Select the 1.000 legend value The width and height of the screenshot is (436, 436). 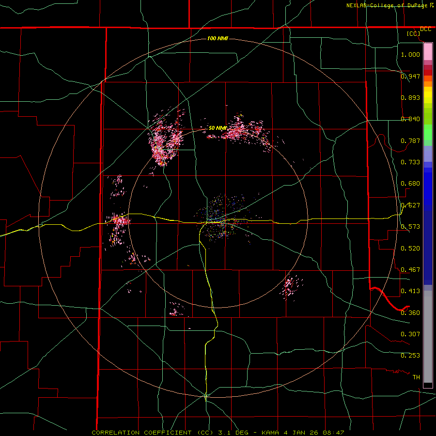click(x=410, y=54)
